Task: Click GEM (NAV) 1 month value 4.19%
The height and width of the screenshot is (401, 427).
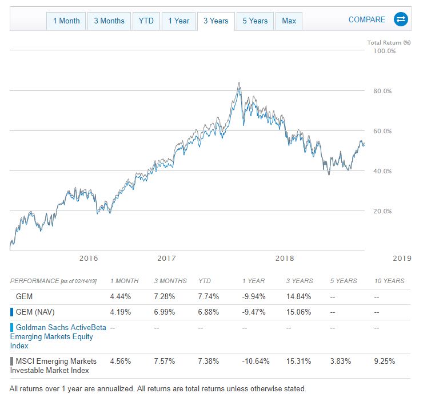Action: (x=121, y=312)
